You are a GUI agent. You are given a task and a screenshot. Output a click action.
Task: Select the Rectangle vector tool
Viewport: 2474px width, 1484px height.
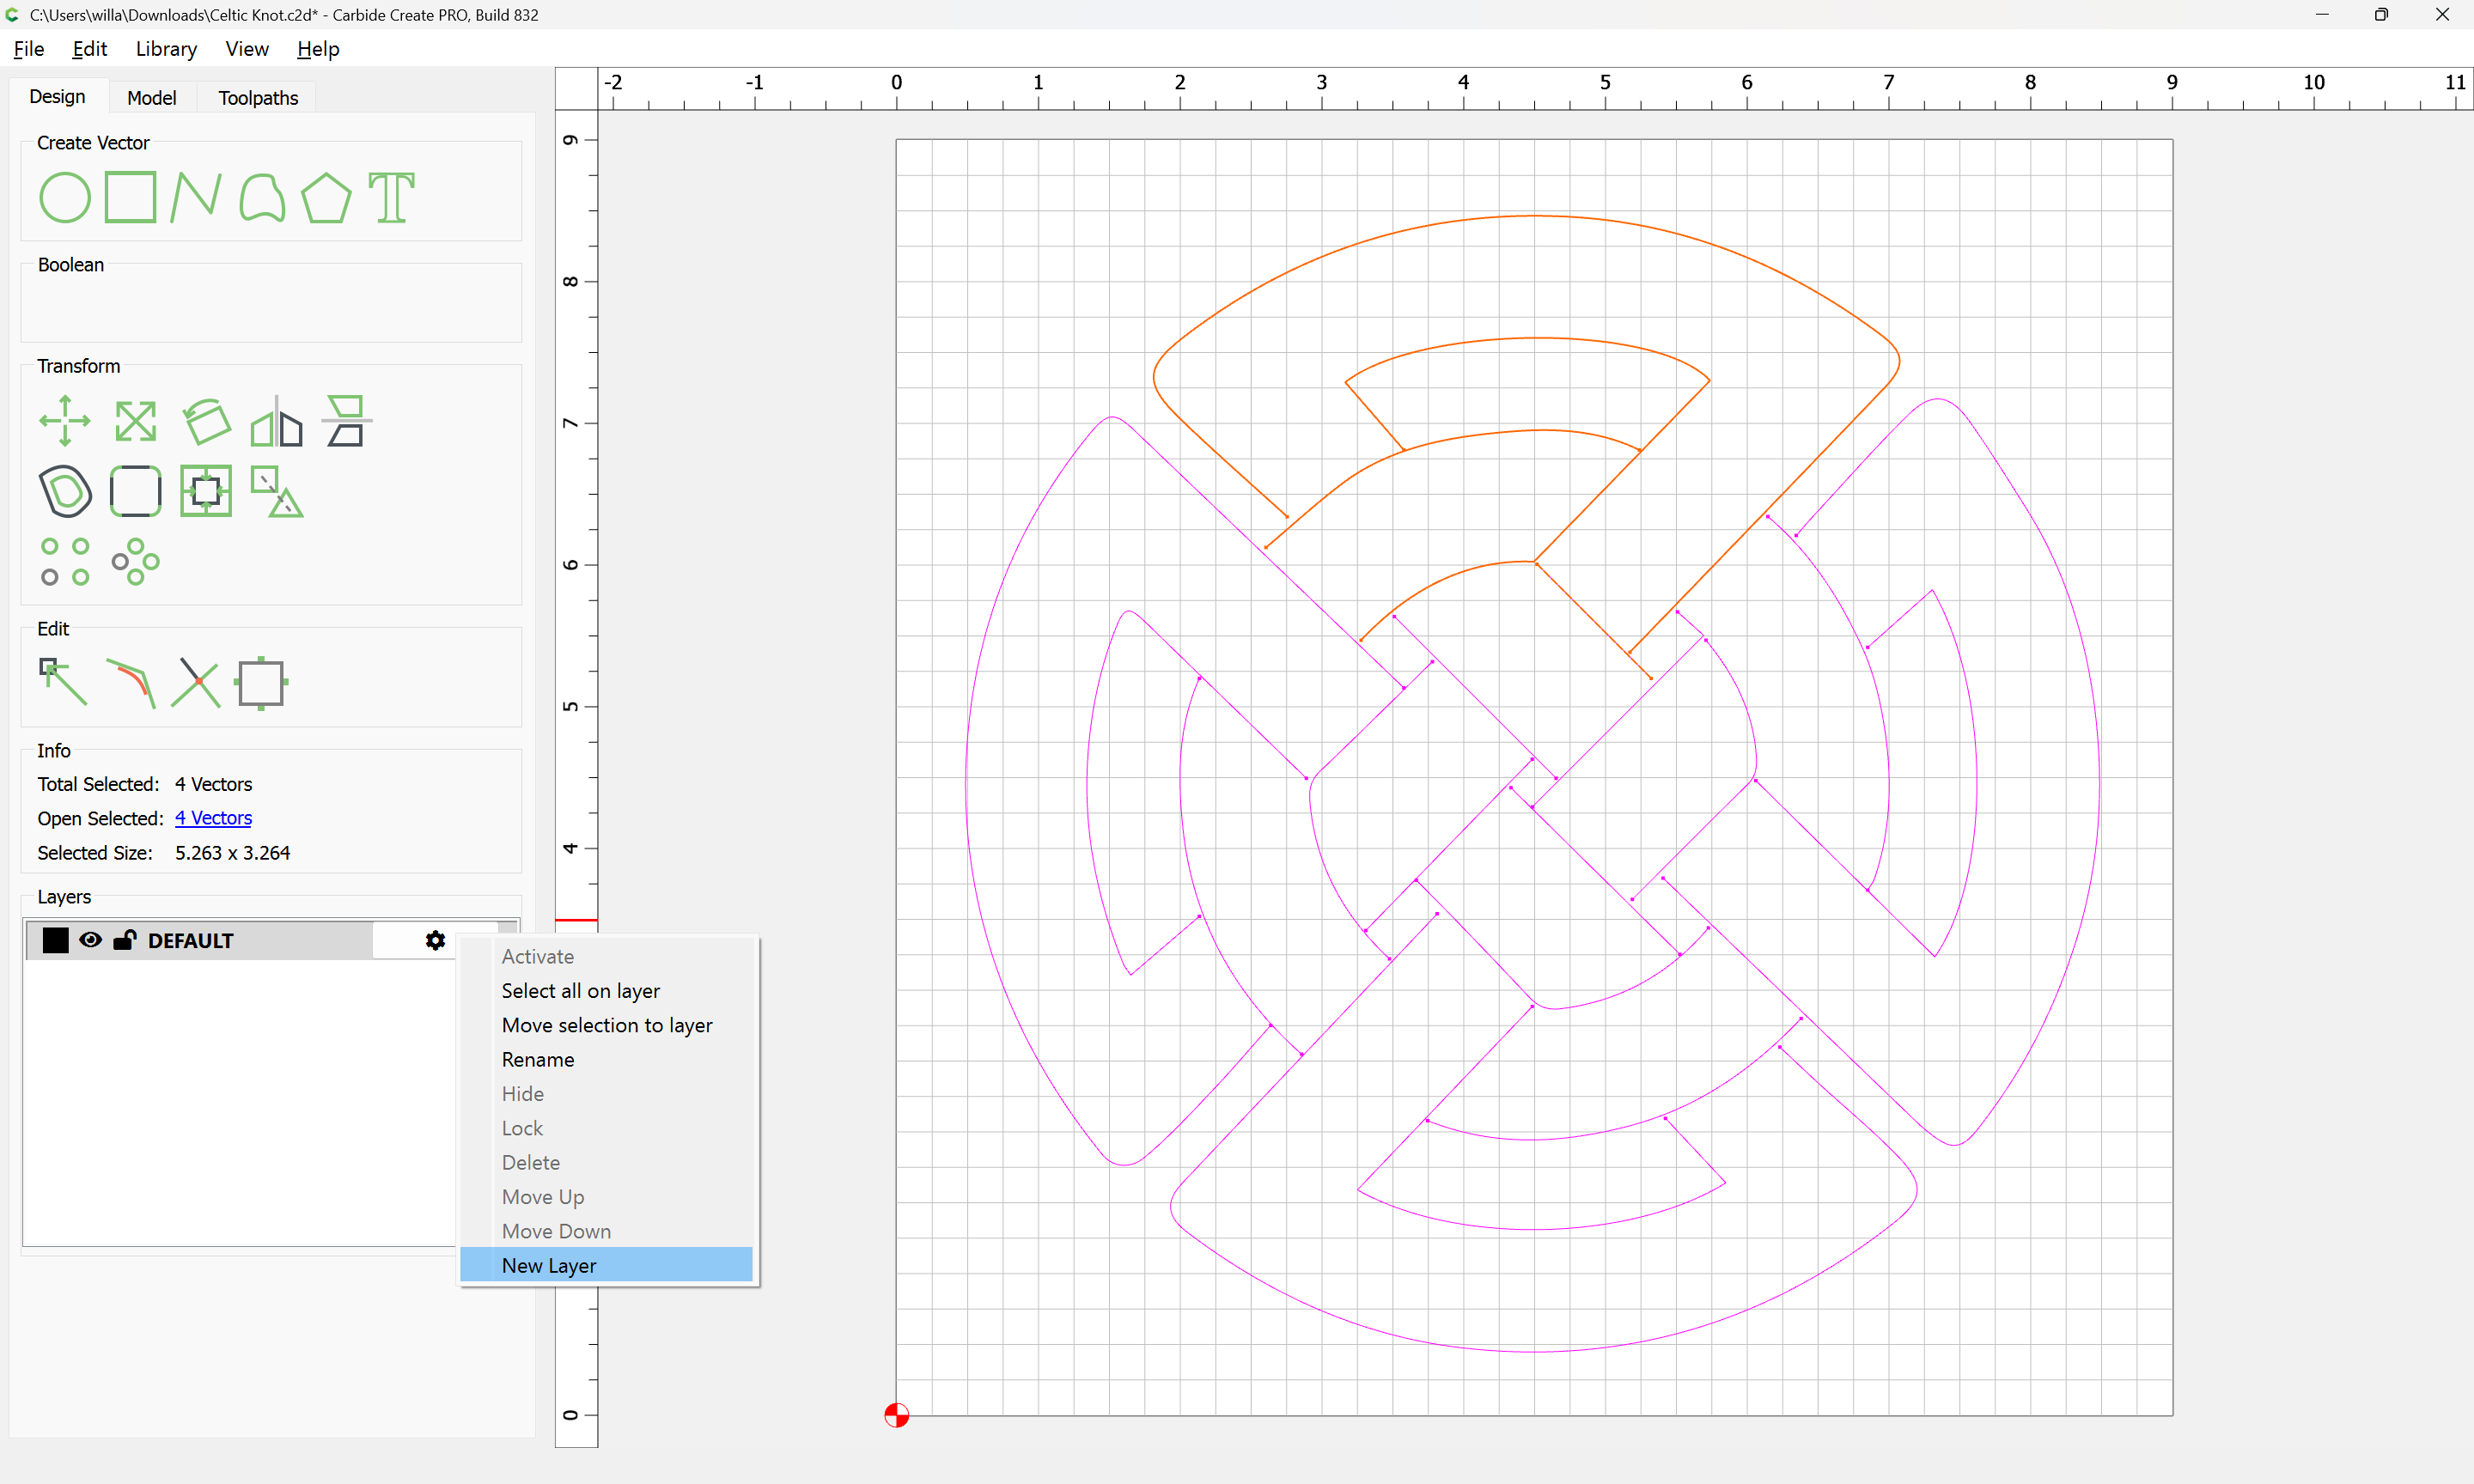tap(130, 197)
